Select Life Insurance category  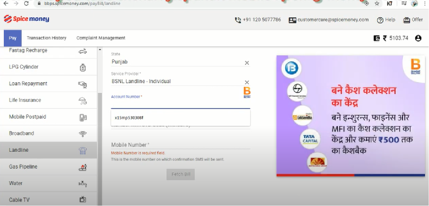pyautogui.click(x=48, y=100)
